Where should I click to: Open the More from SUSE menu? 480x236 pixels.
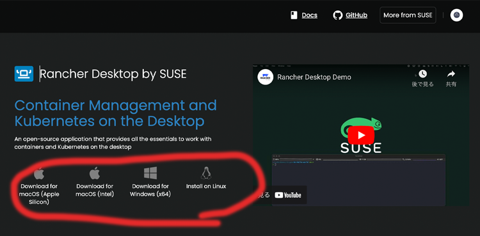(408, 15)
